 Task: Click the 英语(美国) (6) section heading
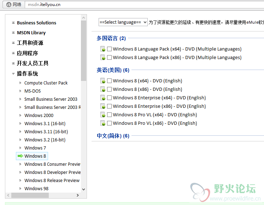[113, 70]
